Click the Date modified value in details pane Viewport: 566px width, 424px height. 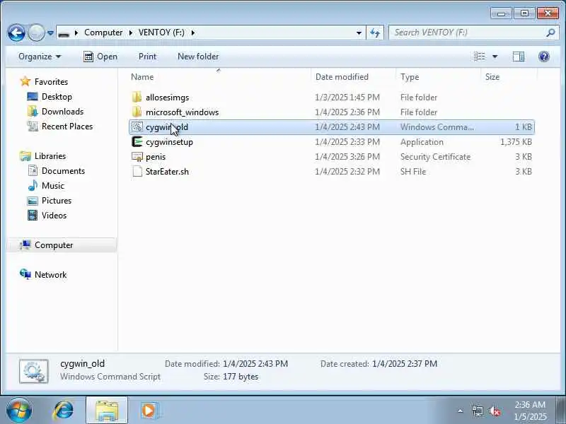(x=255, y=364)
